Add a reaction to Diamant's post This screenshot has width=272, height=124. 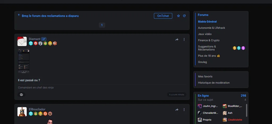22,95
